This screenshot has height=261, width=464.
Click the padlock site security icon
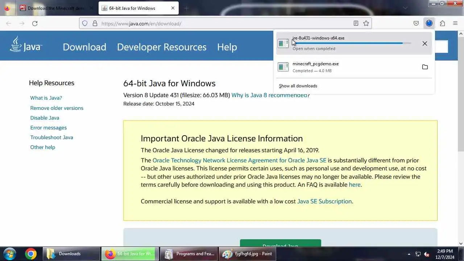coord(95,24)
